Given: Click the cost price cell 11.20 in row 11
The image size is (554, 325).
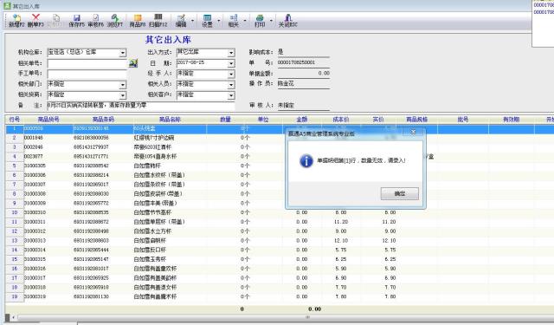Looking at the screenshot, I should [341, 222].
